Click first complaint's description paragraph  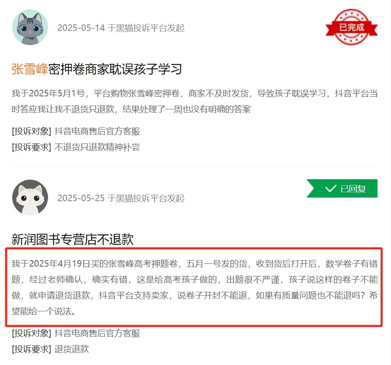tap(194, 101)
